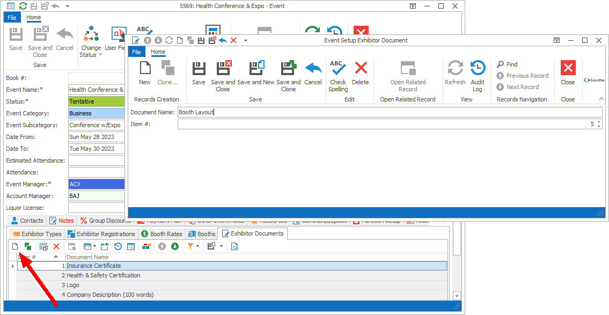Click red X delete icon in grid toolbar

56,246
